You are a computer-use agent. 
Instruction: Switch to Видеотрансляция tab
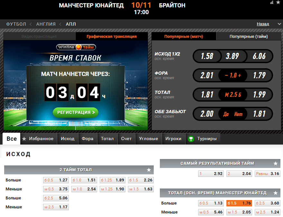point(39,36)
